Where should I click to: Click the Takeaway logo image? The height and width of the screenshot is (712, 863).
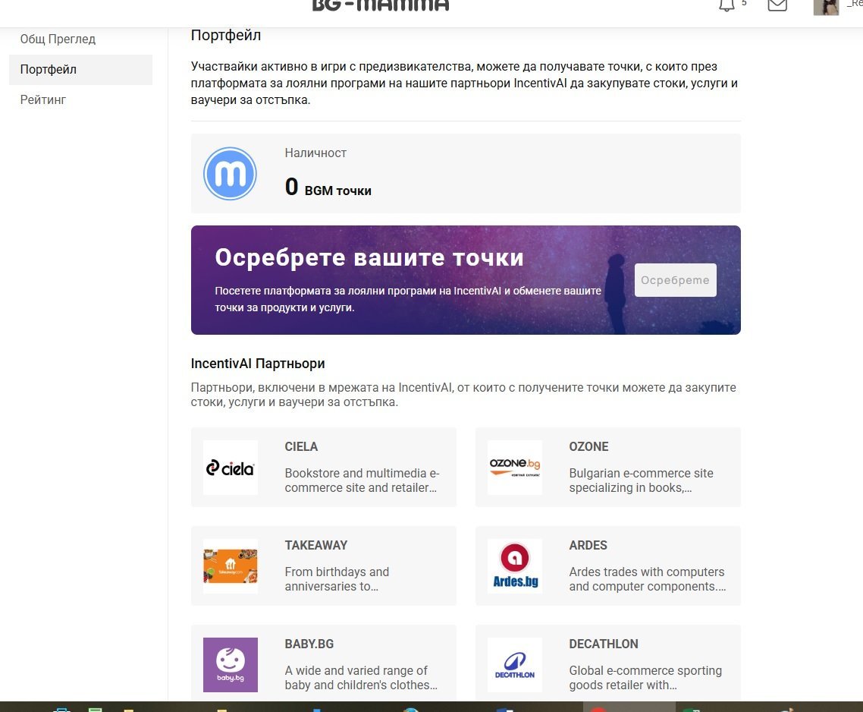[x=231, y=566]
